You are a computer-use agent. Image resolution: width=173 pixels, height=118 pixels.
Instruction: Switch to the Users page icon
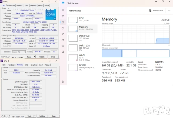pos(63,40)
